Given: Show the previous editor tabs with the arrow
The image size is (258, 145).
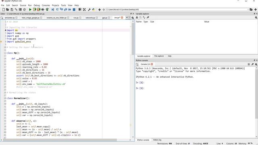Looking at the screenshot, I should (x=127, y=18).
